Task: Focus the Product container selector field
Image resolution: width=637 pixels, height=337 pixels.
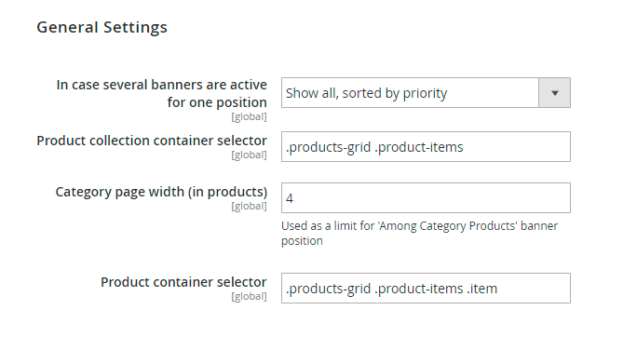Action: [x=426, y=288]
